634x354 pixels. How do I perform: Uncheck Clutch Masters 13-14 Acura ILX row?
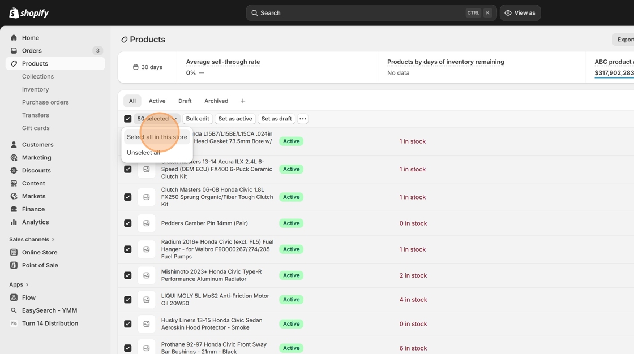click(128, 169)
